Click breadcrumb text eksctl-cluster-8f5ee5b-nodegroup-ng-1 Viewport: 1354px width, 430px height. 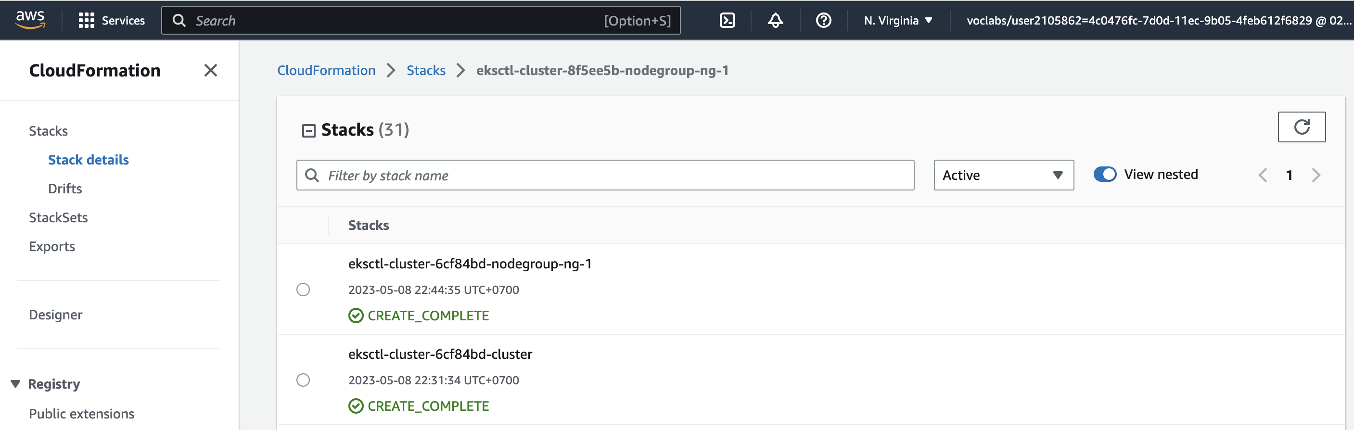coord(602,70)
